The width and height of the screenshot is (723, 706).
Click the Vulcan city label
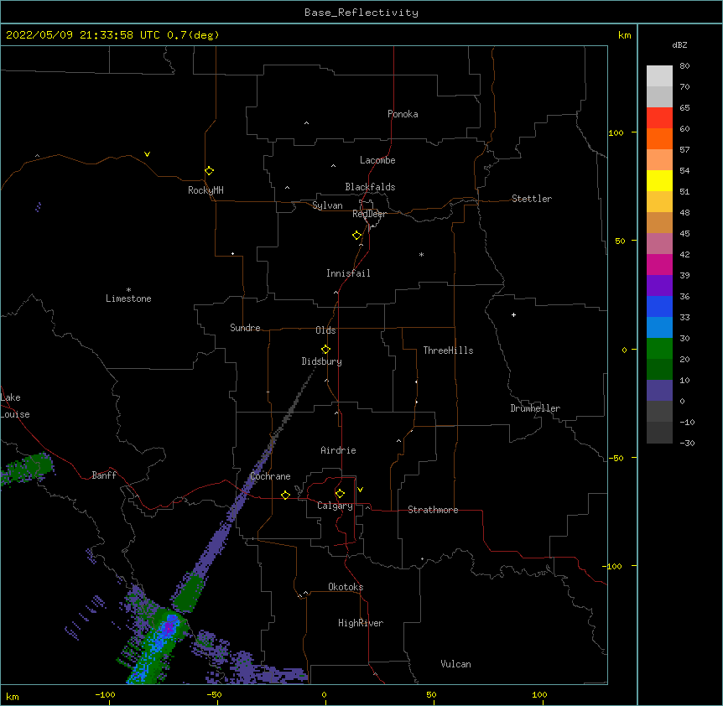(x=455, y=664)
